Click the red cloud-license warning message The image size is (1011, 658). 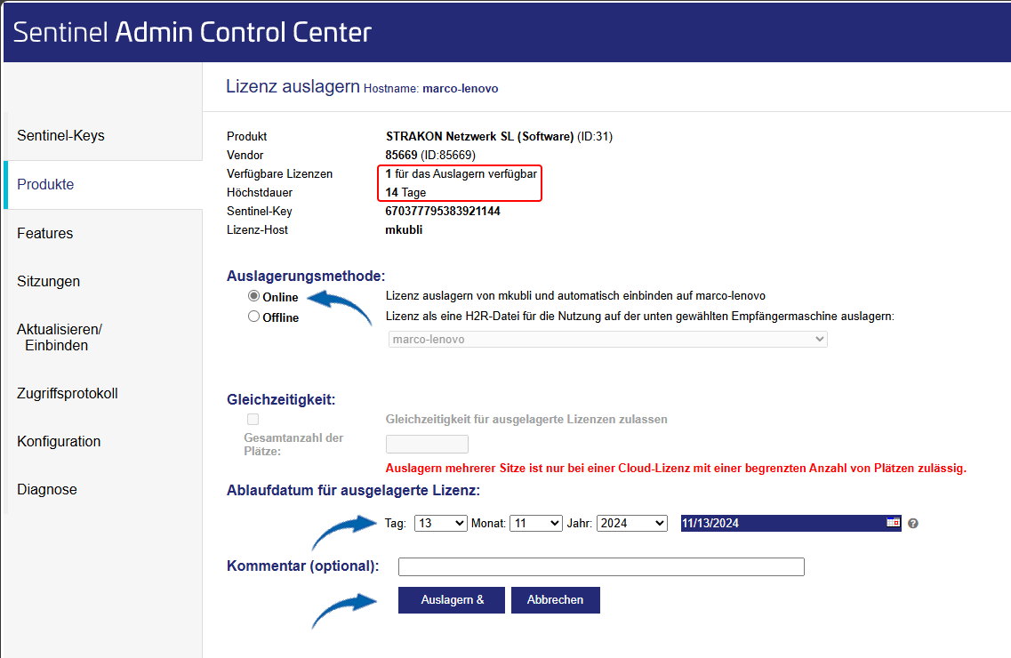point(676,469)
